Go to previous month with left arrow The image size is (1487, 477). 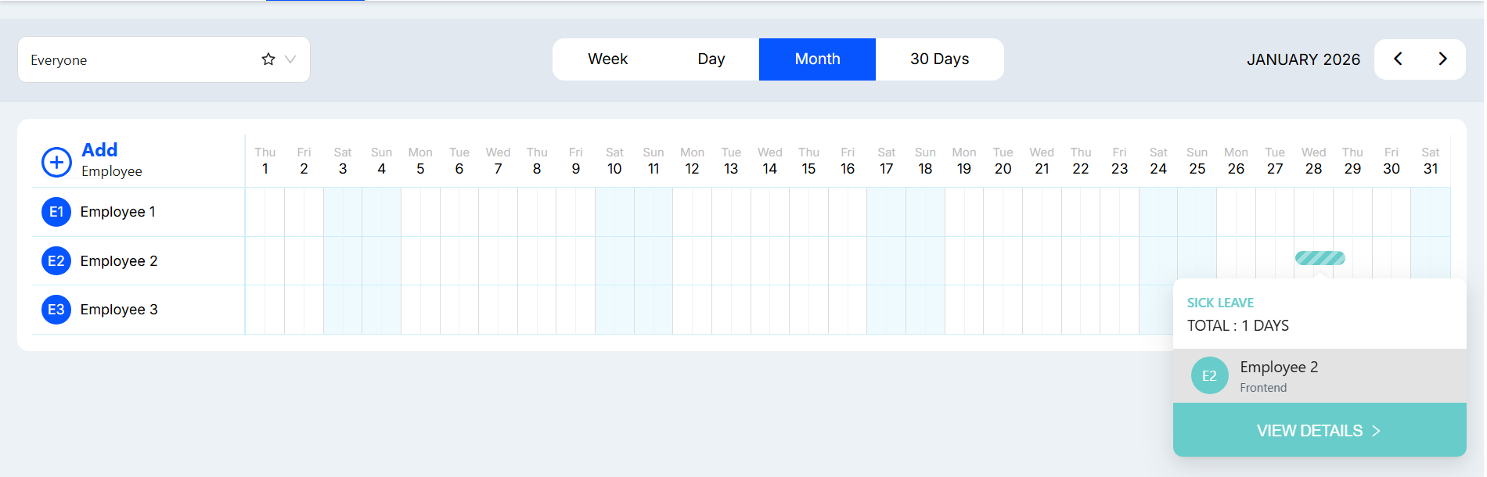tap(1398, 59)
